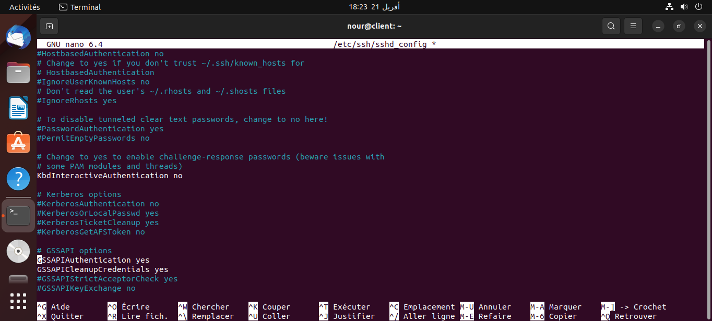The height and width of the screenshot is (321, 712).
Task: Open the Show Applications grid
Action: click(x=18, y=301)
